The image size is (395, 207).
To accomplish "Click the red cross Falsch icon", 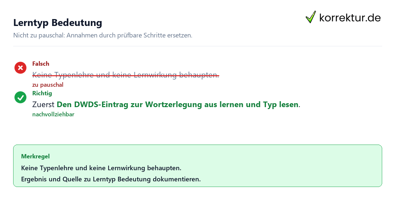I will 20,68.
